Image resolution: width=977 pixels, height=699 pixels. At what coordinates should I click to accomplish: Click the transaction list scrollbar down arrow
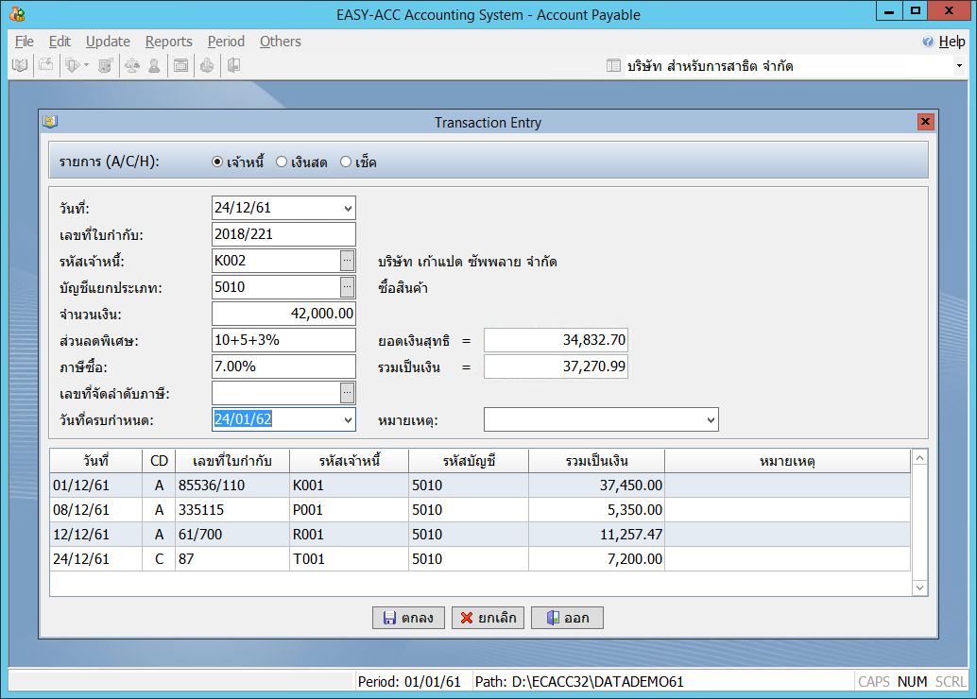[x=920, y=588]
